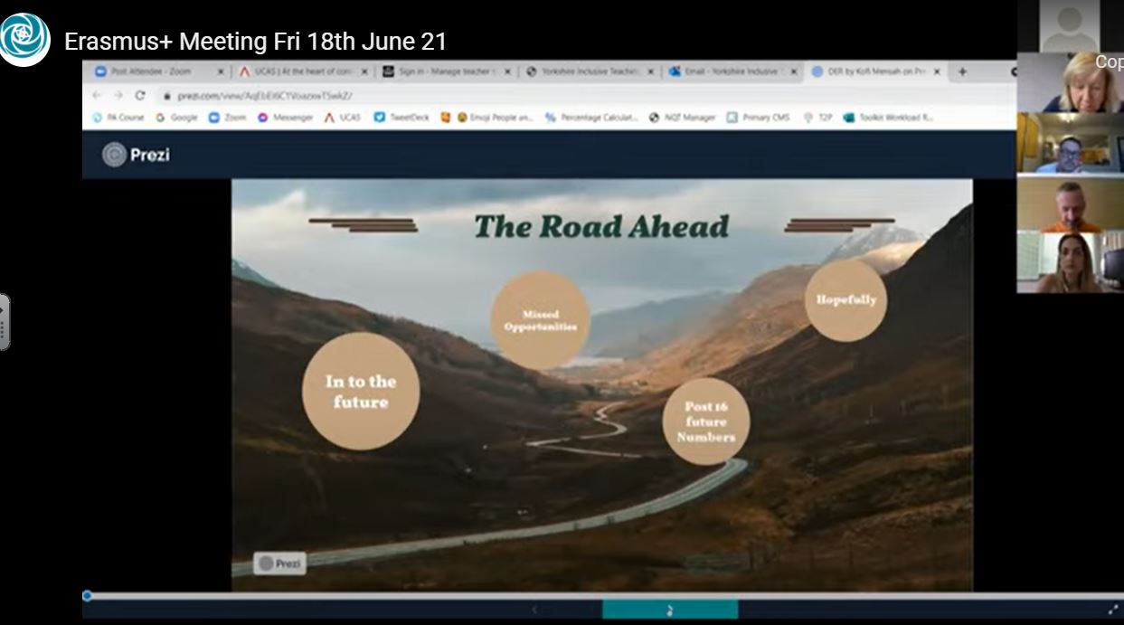Switch to the UCAS browser tab
Viewport: 1124px width, 625px height.
point(297,71)
